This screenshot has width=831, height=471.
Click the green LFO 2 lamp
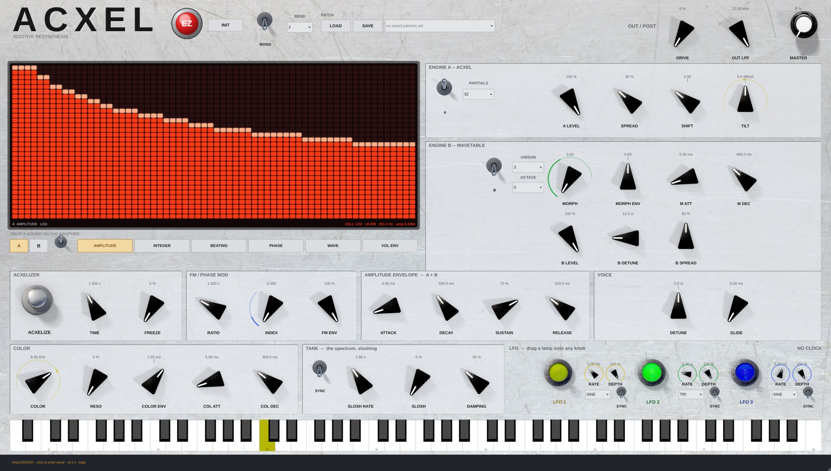652,373
